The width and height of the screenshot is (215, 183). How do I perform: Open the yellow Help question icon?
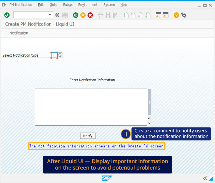click(x=176, y=15)
